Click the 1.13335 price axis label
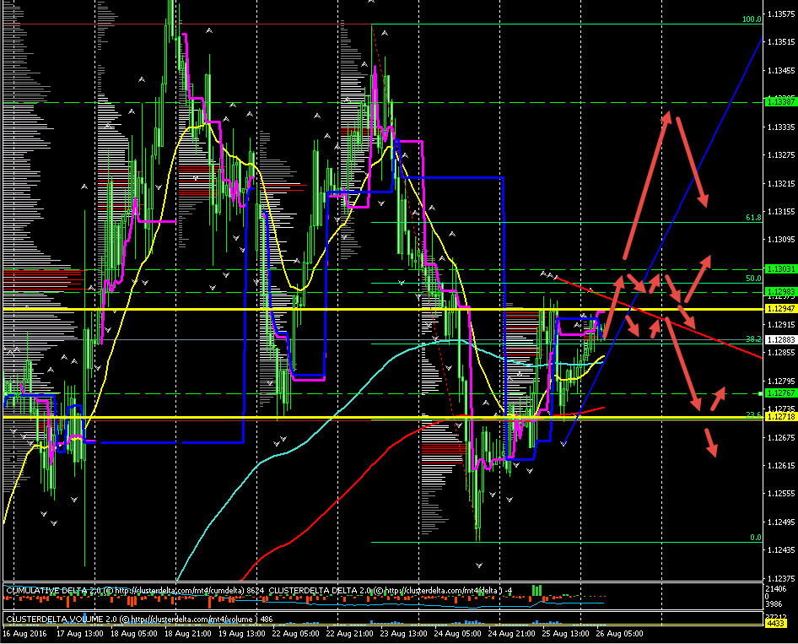 [781, 127]
